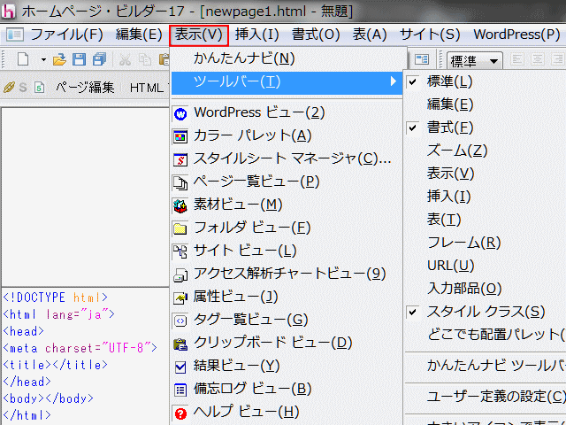
Task: Open 備忘ログ ビュー(B)
Action: pos(287,390)
